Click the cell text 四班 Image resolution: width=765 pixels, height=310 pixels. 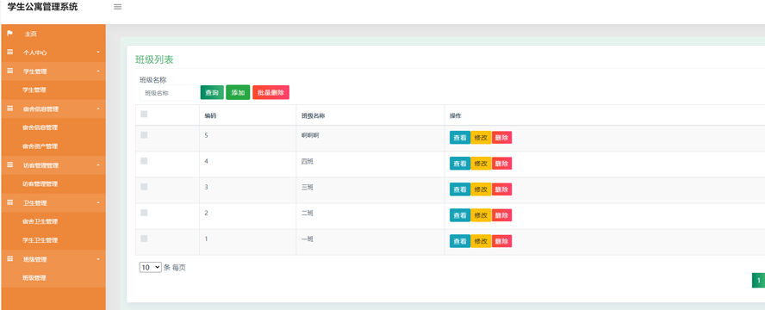tap(307, 161)
